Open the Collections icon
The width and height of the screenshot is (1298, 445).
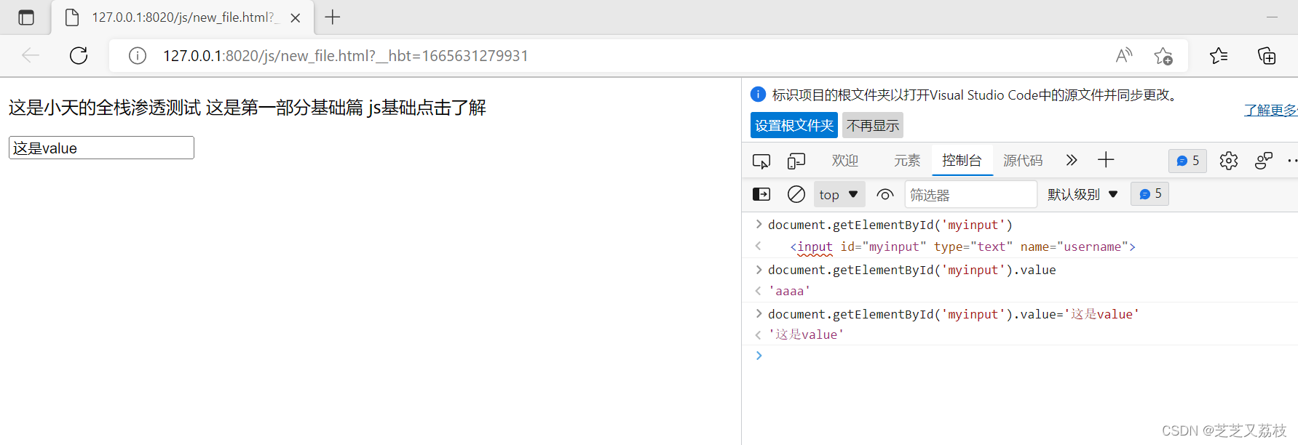coord(1267,56)
